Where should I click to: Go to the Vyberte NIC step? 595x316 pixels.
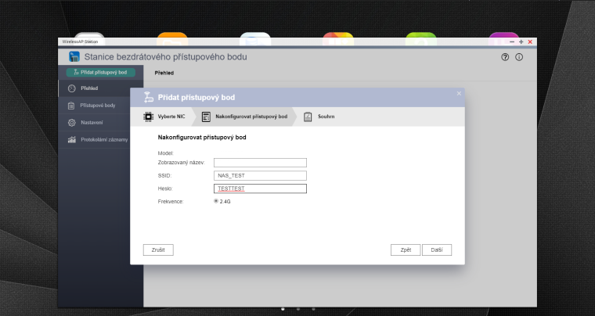pos(164,117)
